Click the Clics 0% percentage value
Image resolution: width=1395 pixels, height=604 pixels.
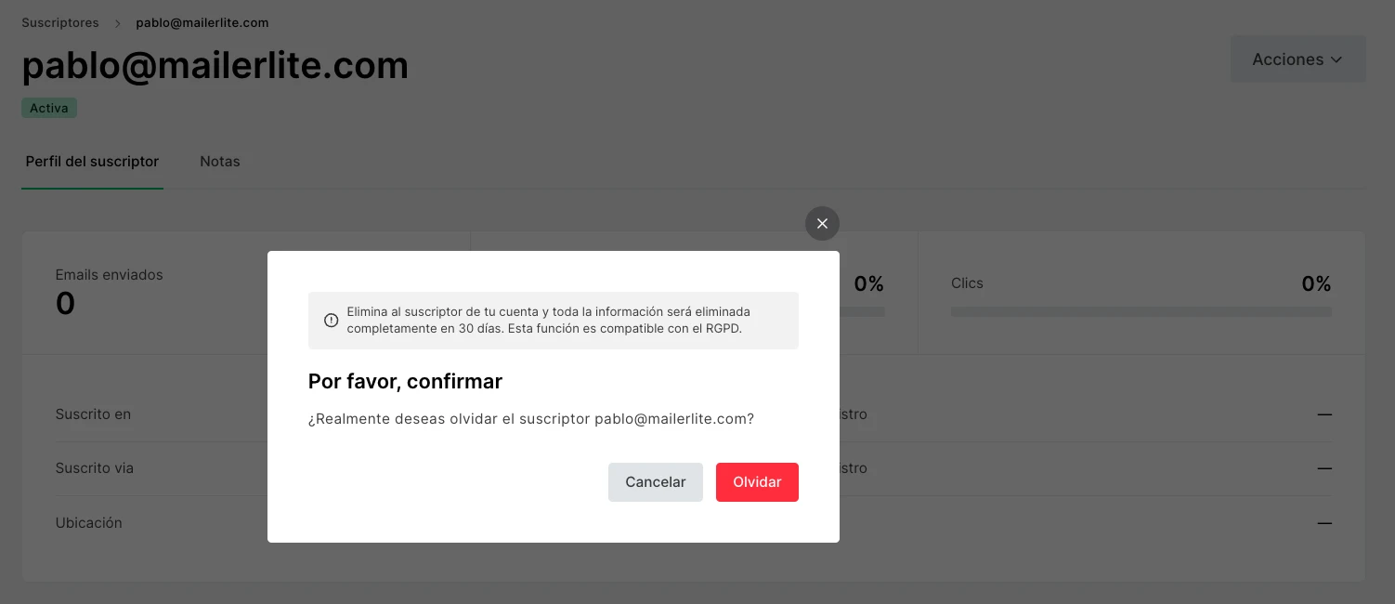1316,284
